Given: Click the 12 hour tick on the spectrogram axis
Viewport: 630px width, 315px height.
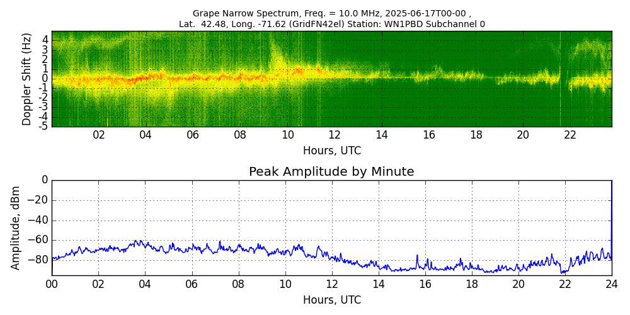Looking at the screenshot, I should [x=335, y=135].
